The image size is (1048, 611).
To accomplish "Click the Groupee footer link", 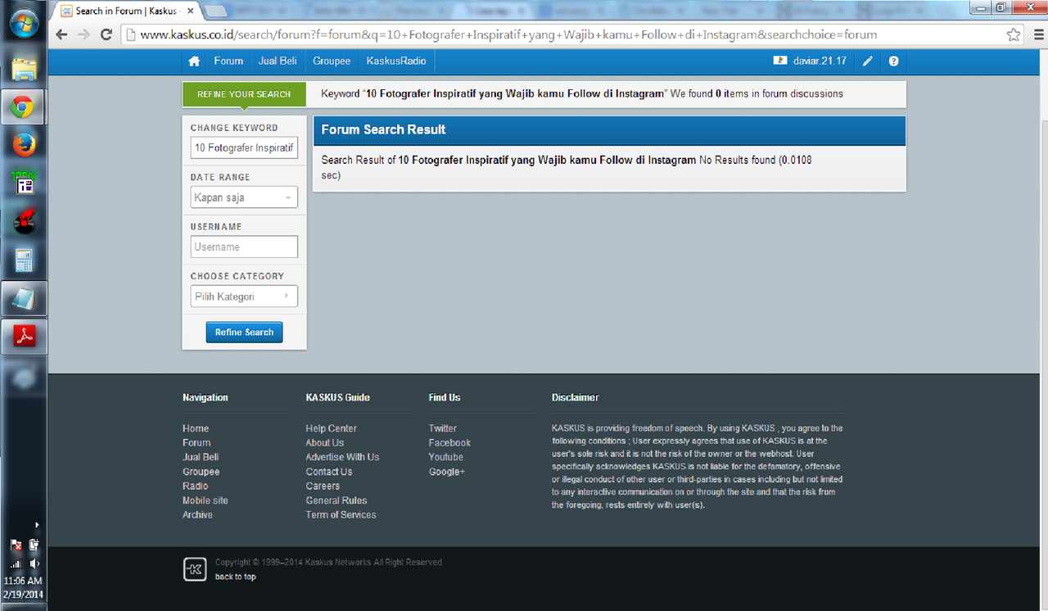I will [201, 472].
